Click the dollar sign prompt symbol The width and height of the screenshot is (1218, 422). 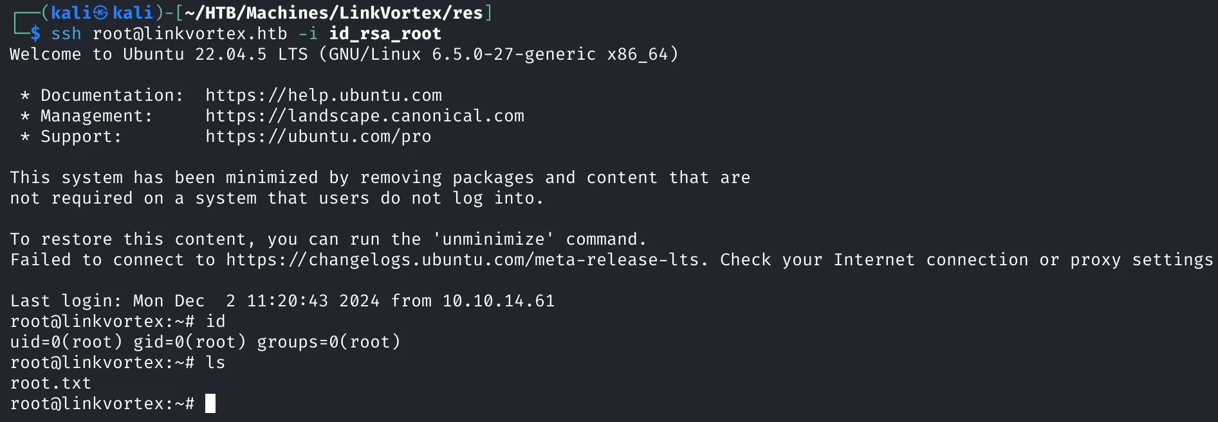coord(35,34)
